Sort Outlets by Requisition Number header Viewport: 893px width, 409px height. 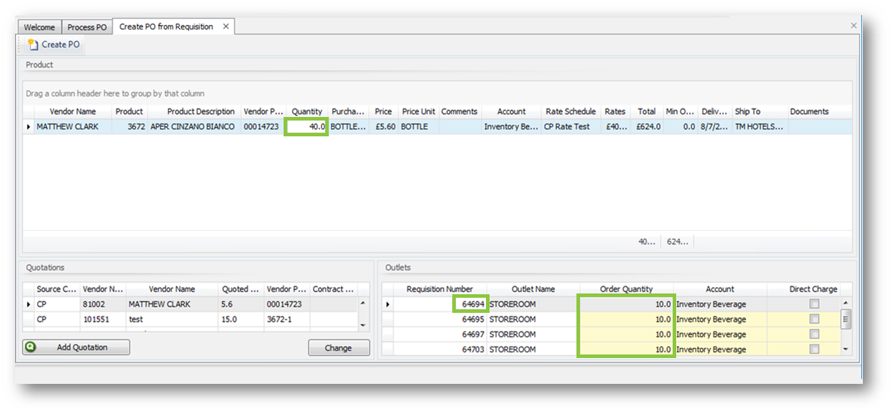[x=440, y=289]
